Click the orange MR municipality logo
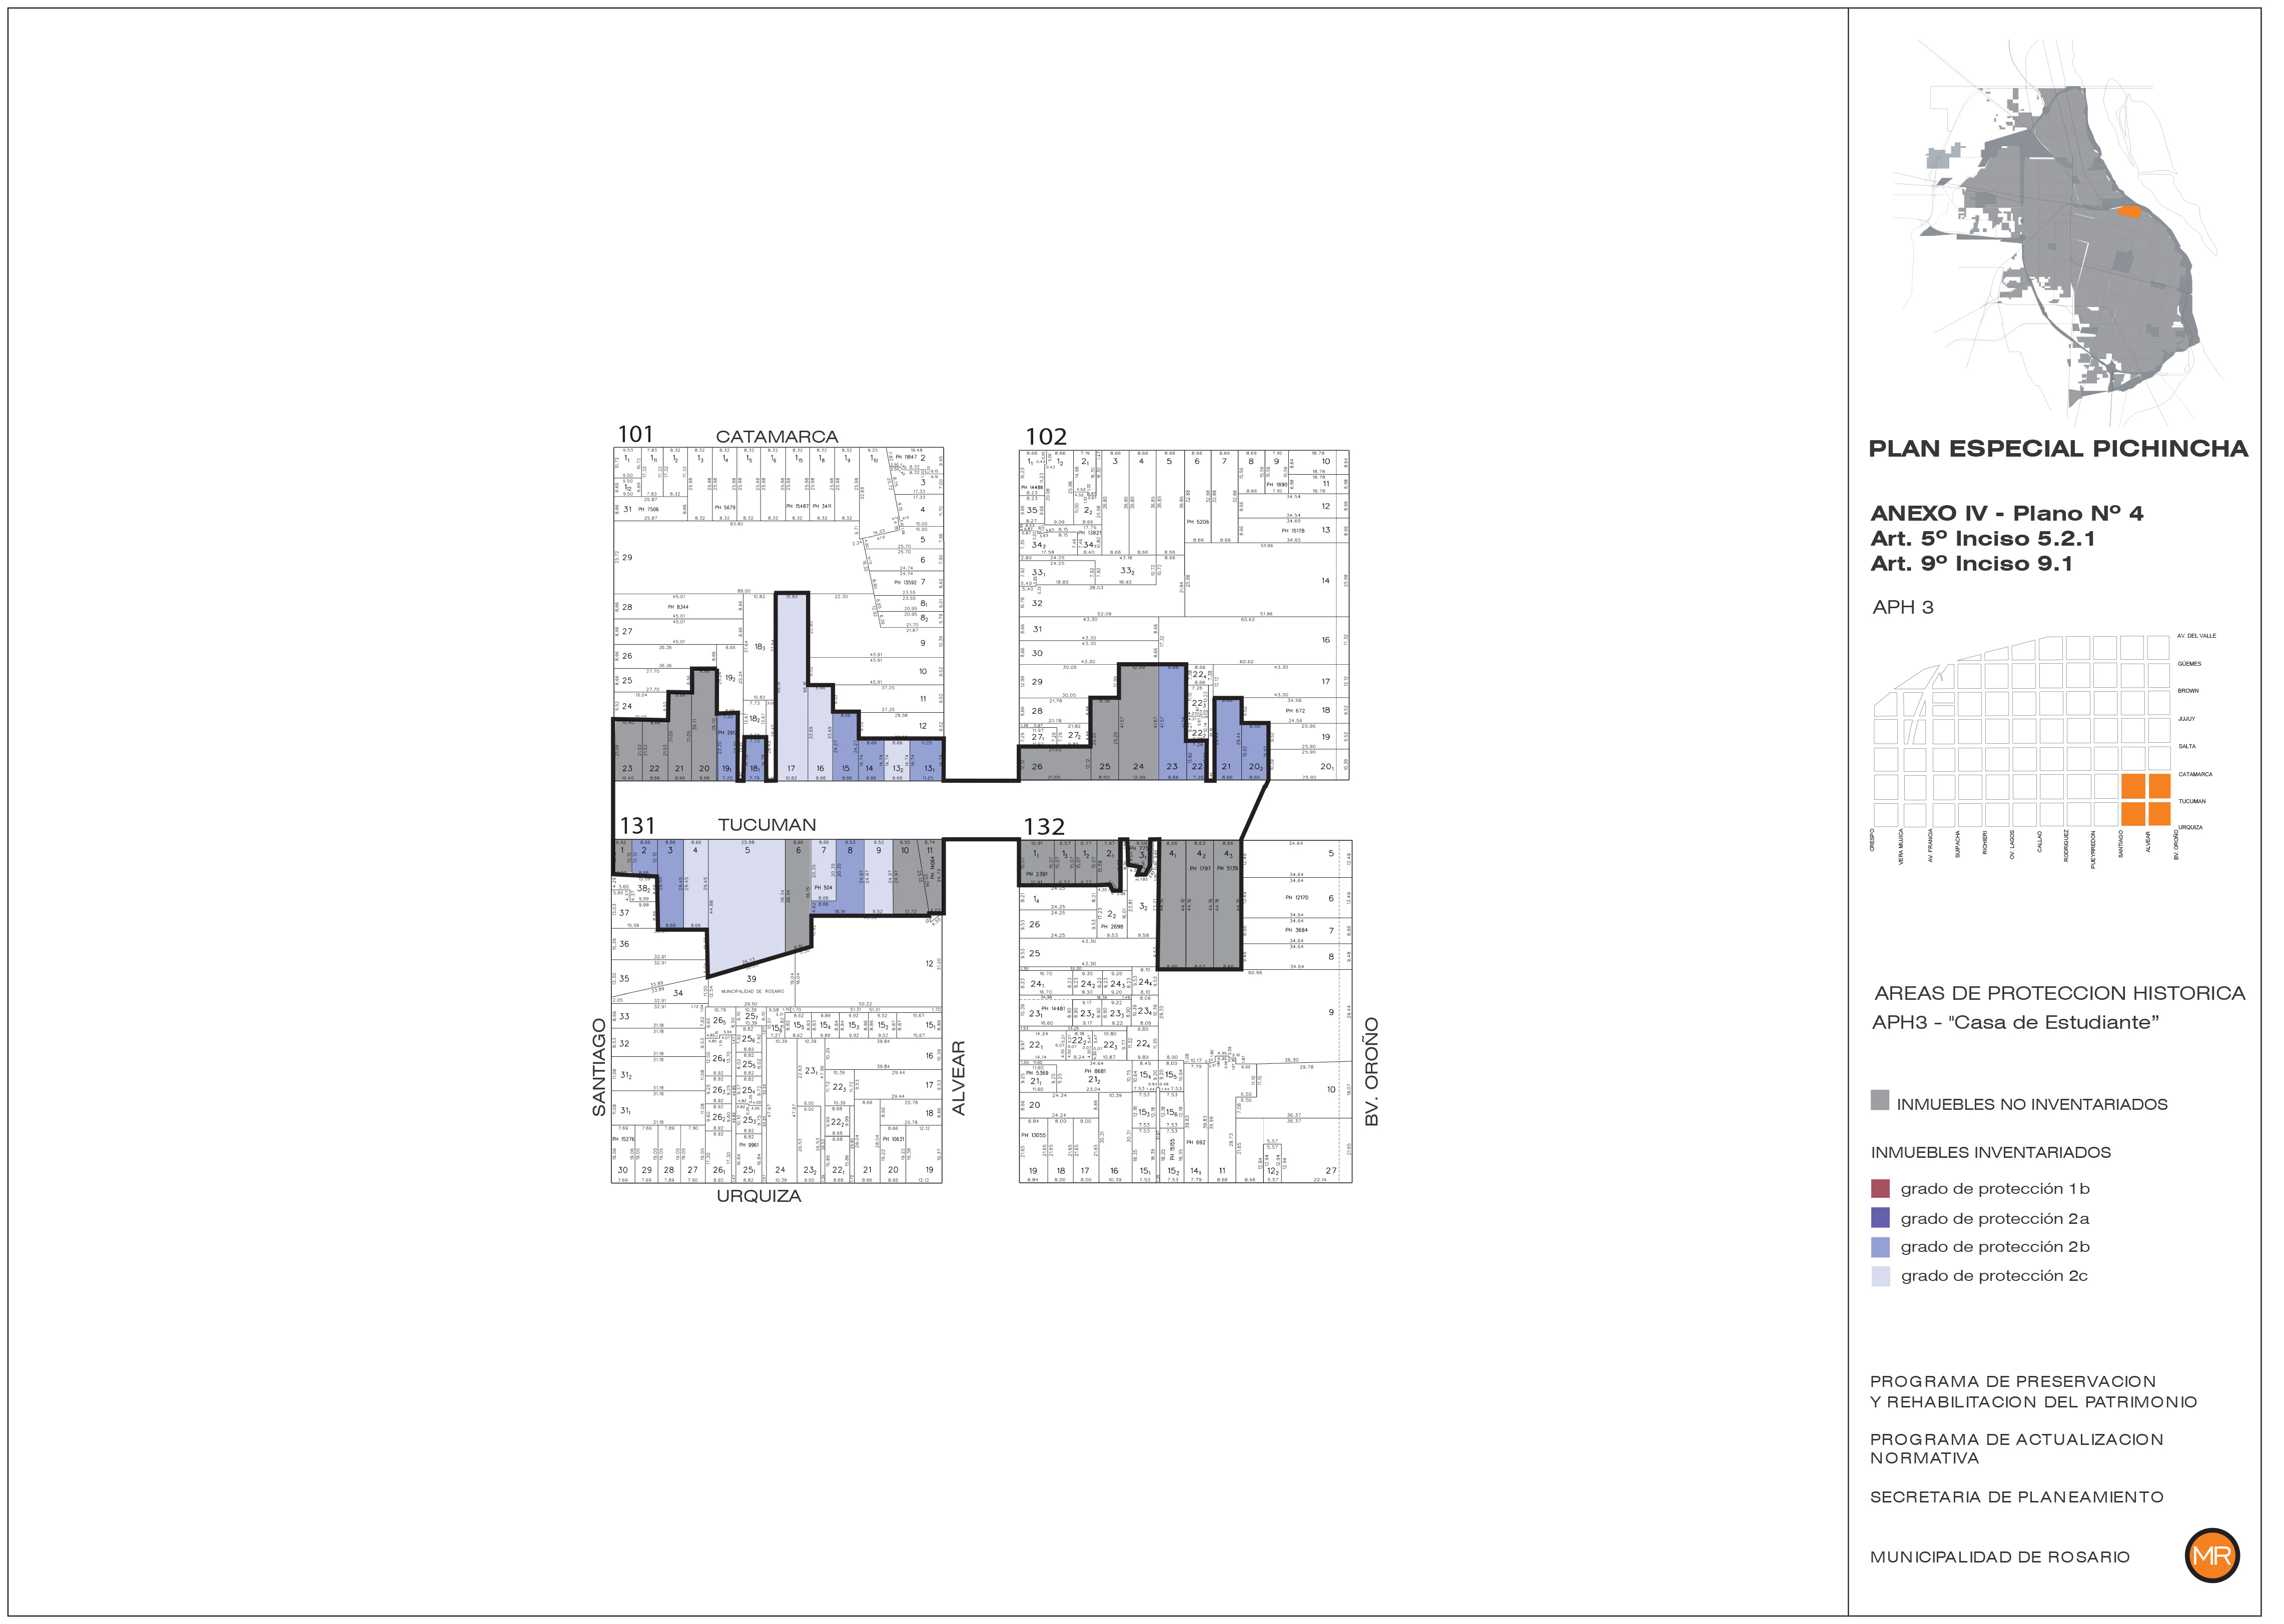The image size is (2284, 1624). (x=2211, y=1555)
